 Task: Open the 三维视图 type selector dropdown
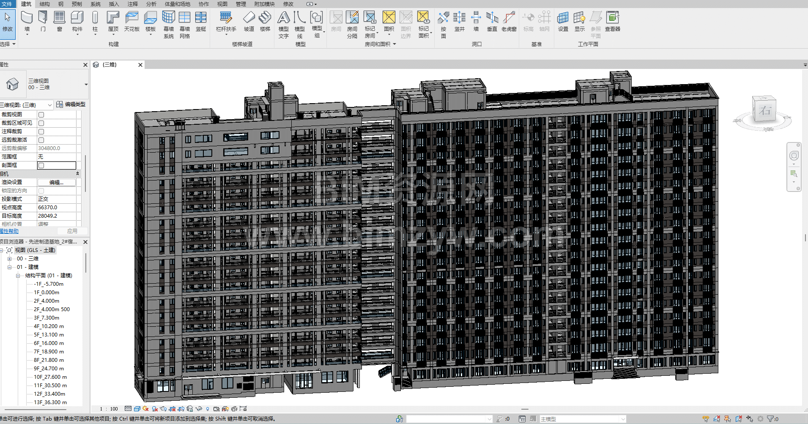coord(86,84)
